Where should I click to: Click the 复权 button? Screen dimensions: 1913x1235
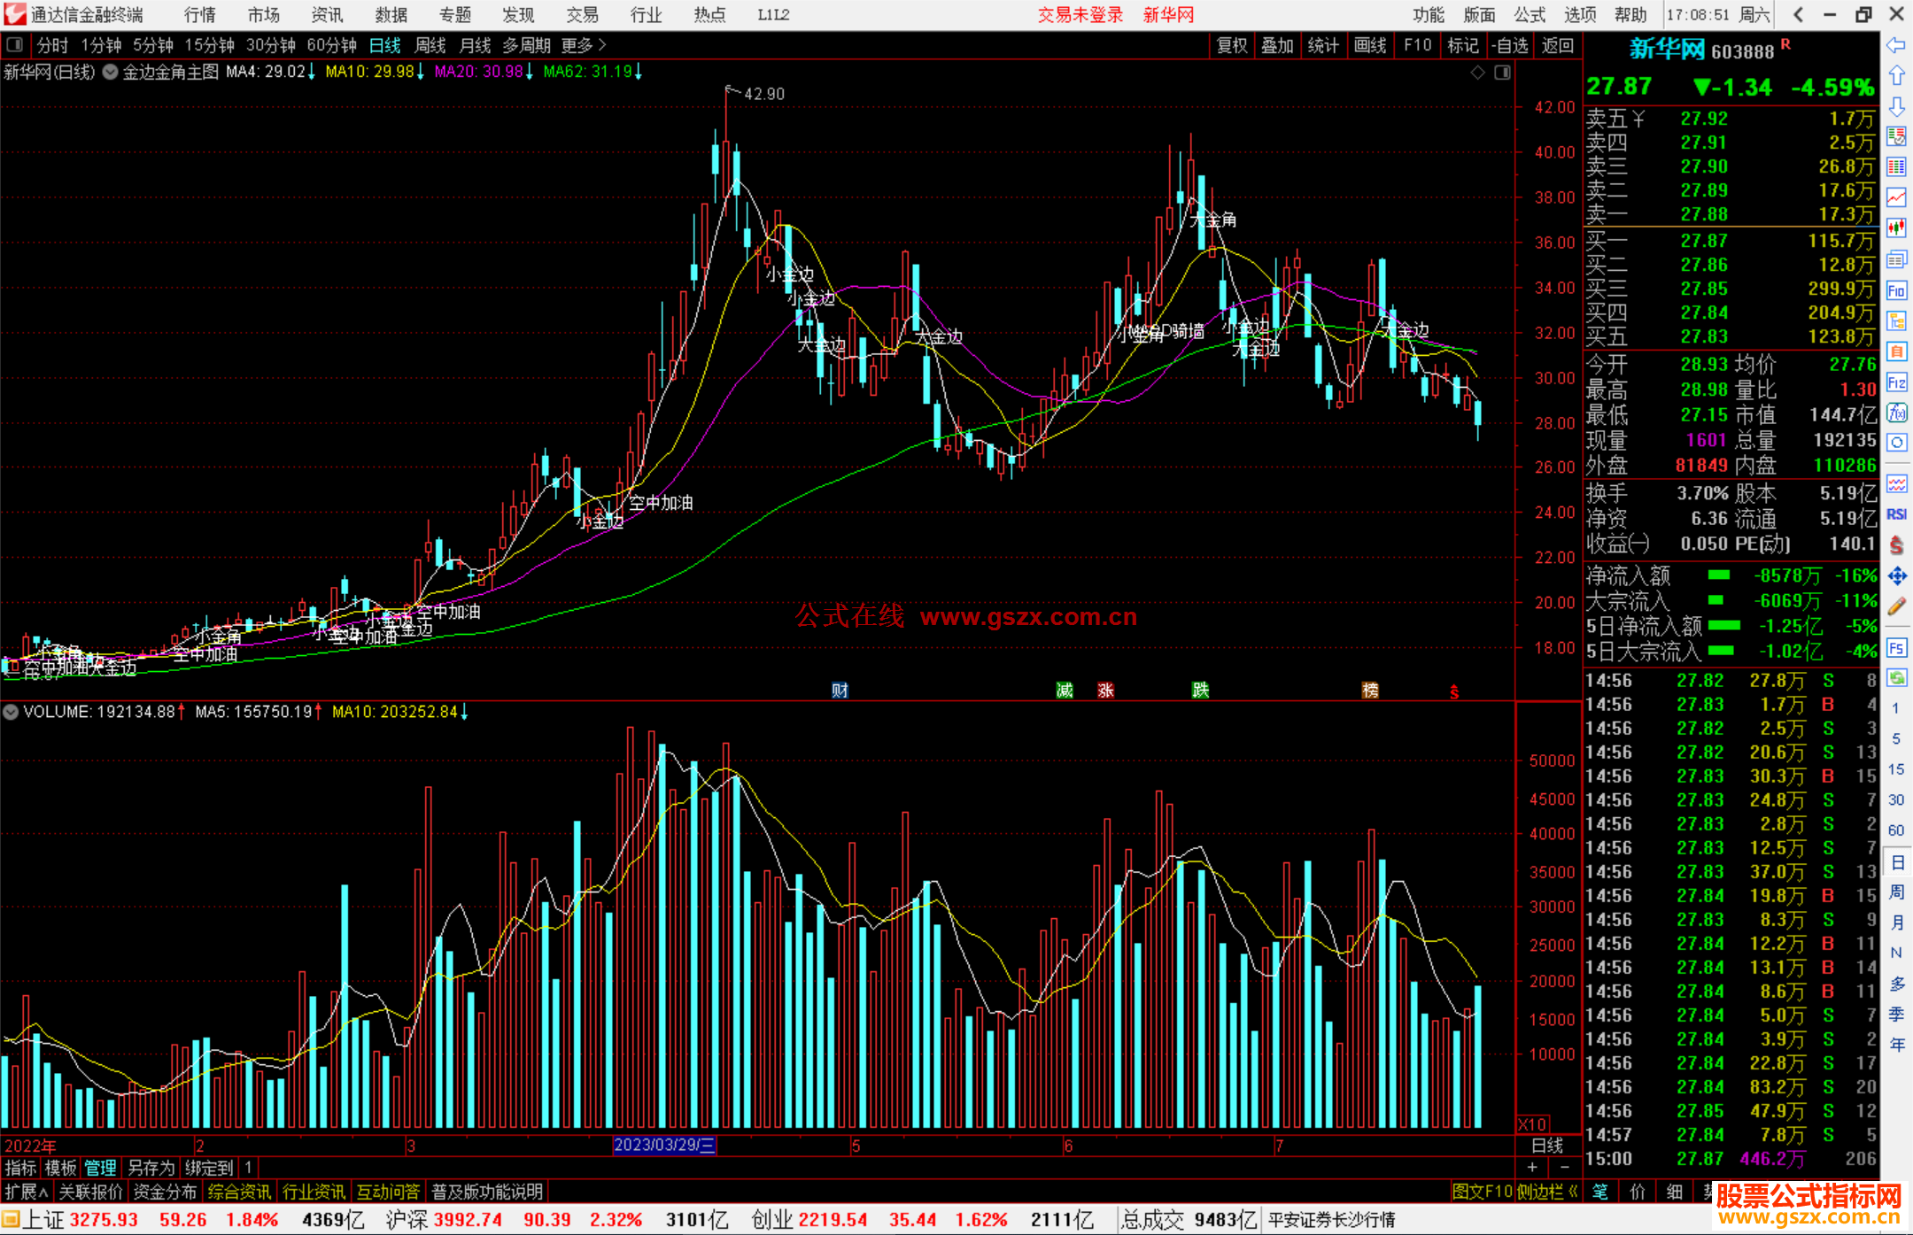point(1231,45)
